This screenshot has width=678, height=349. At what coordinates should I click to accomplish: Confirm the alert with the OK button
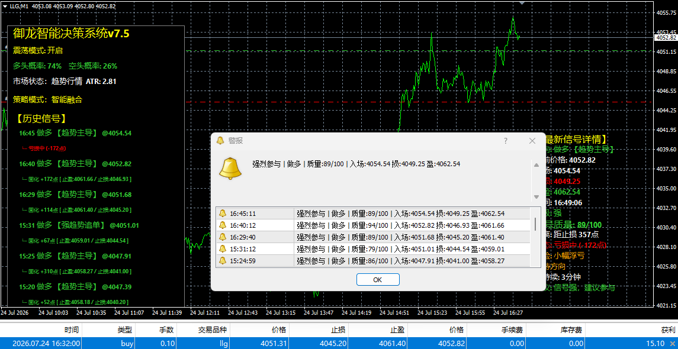click(377, 279)
